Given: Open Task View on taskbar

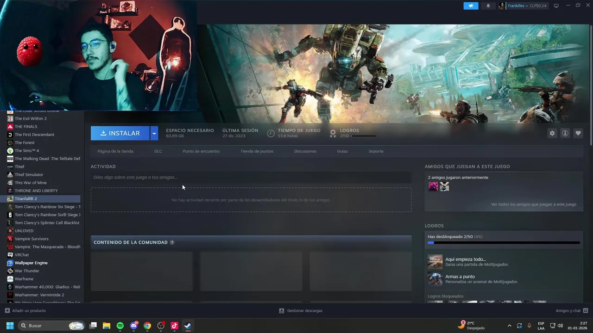Looking at the screenshot, I should pos(93,326).
